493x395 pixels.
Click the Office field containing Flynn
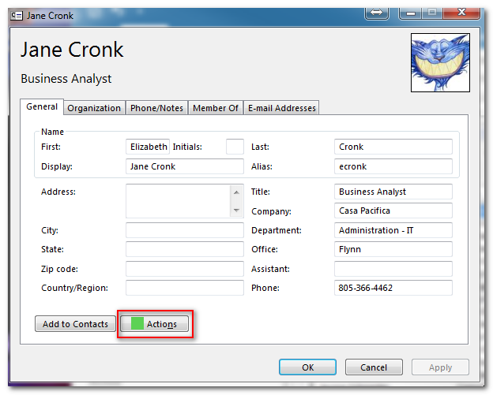[393, 249]
